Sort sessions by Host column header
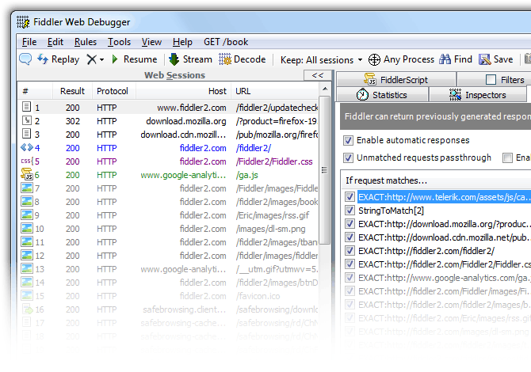 click(183, 91)
